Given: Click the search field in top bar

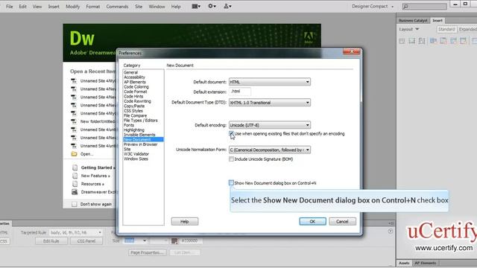Looking at the screenshot, I should [424, 7].
